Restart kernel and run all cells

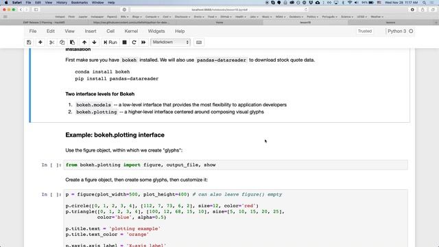(x=143, y=43)
